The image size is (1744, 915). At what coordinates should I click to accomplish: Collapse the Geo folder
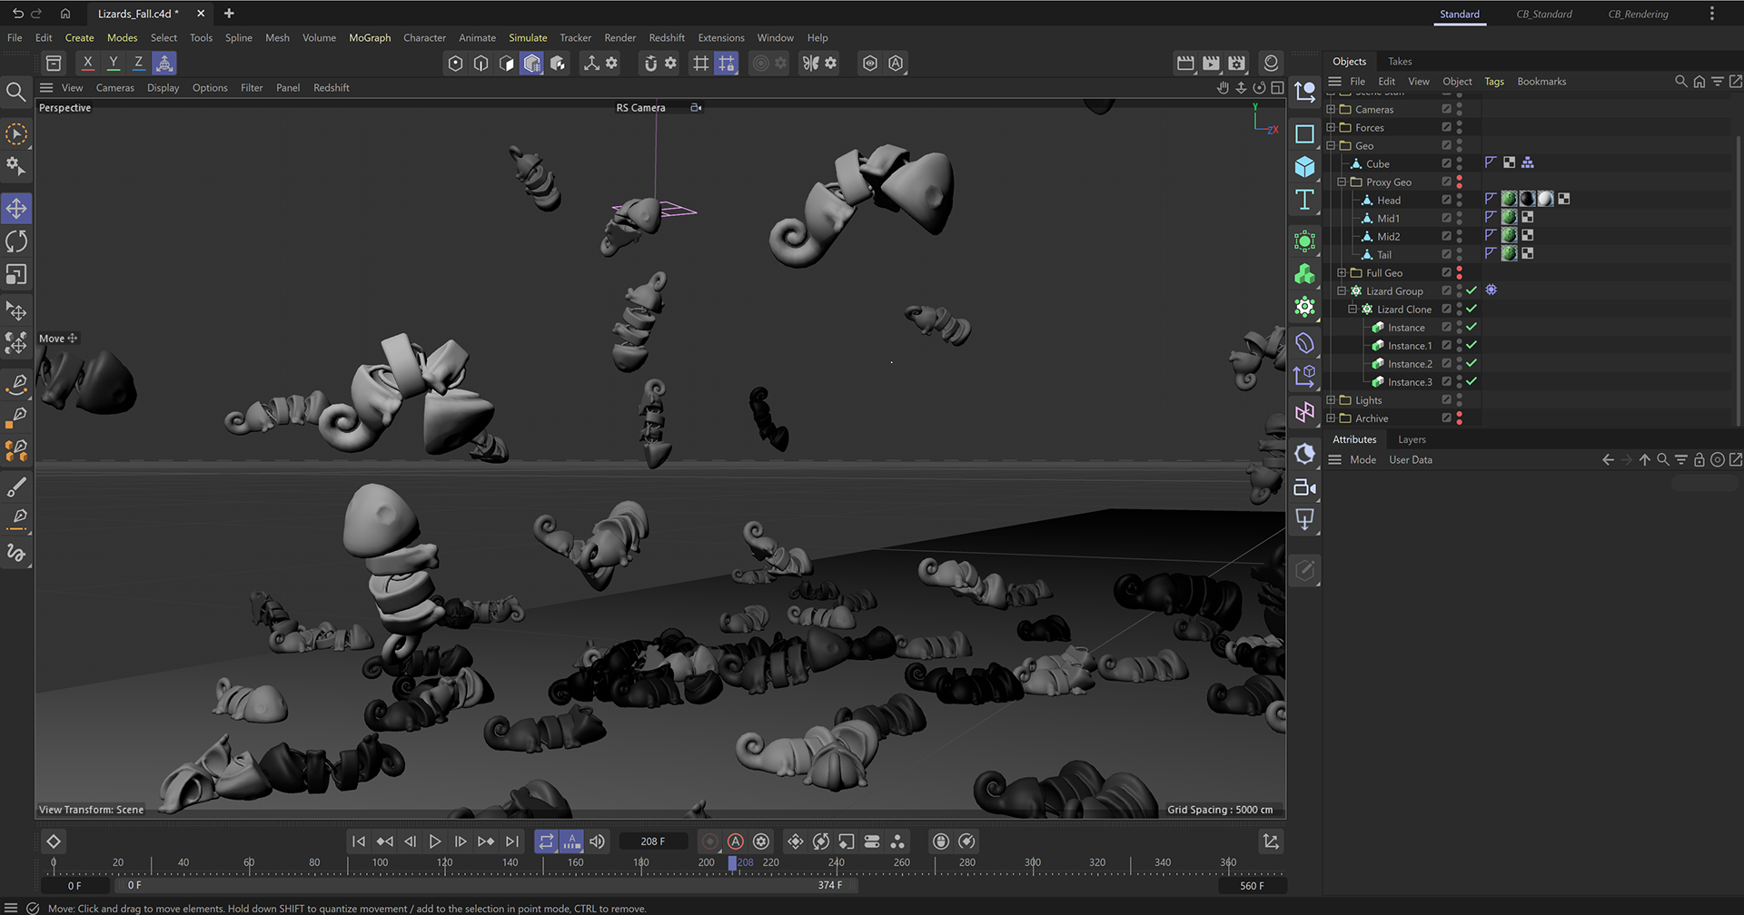[1331, 145]
